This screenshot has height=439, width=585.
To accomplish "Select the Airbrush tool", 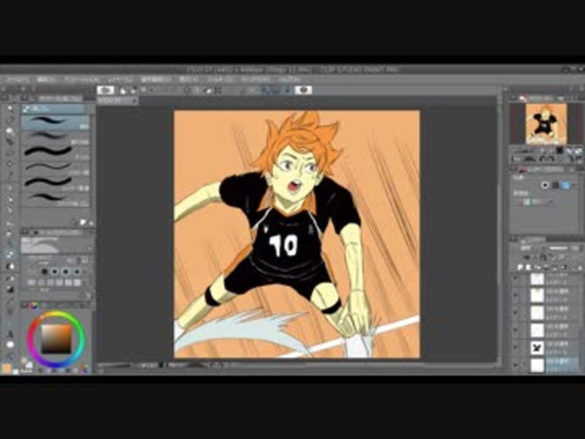I will tap(10, 224).
